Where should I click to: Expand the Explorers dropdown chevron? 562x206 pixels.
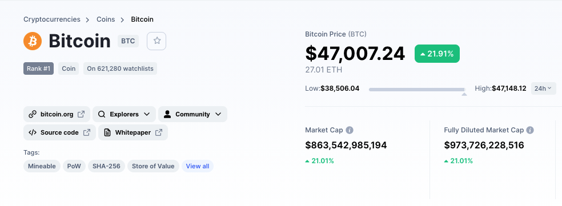click(147, 114)
